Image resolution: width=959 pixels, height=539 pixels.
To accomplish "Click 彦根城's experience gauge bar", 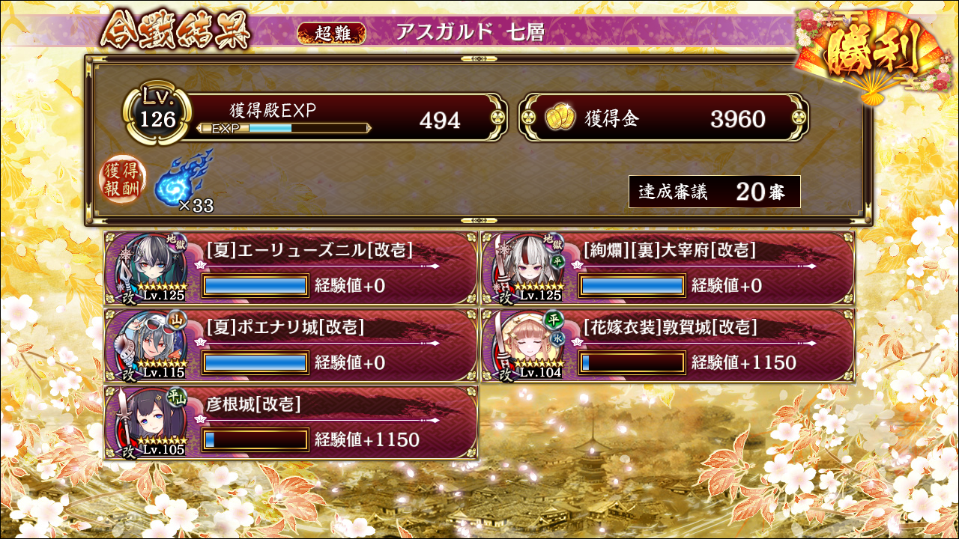I will pyautogui.click(x=255, y=440).
